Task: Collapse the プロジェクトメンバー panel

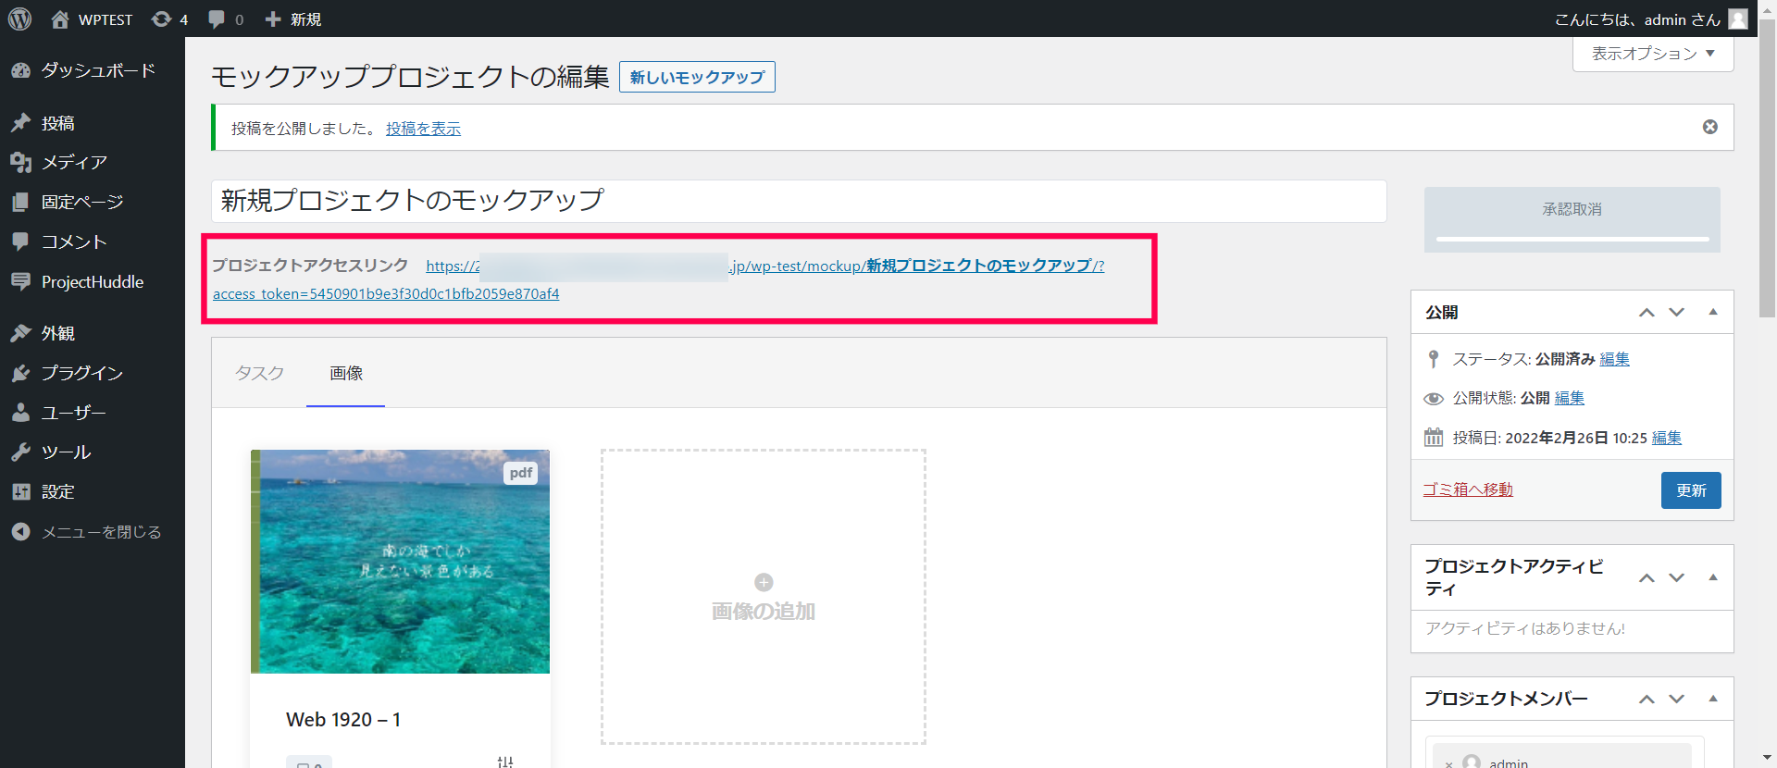Action: [1713, 700]
